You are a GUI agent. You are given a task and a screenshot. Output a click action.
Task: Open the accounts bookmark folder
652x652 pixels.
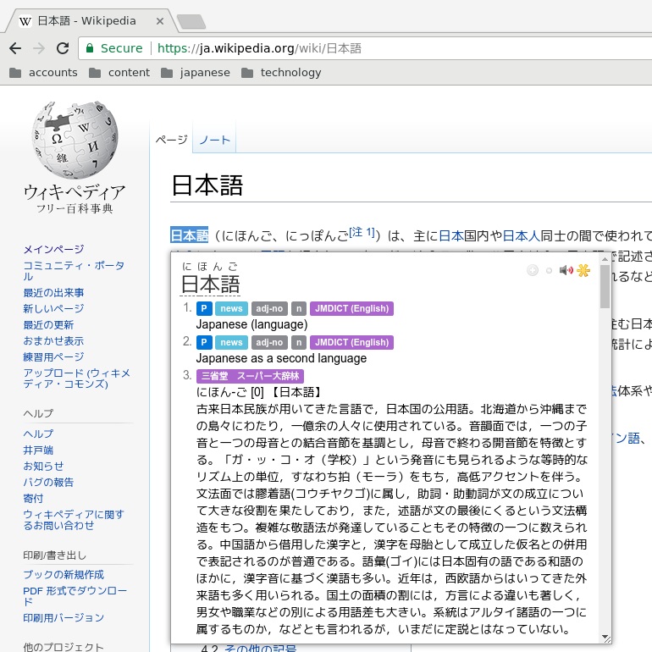pos(44,73)
